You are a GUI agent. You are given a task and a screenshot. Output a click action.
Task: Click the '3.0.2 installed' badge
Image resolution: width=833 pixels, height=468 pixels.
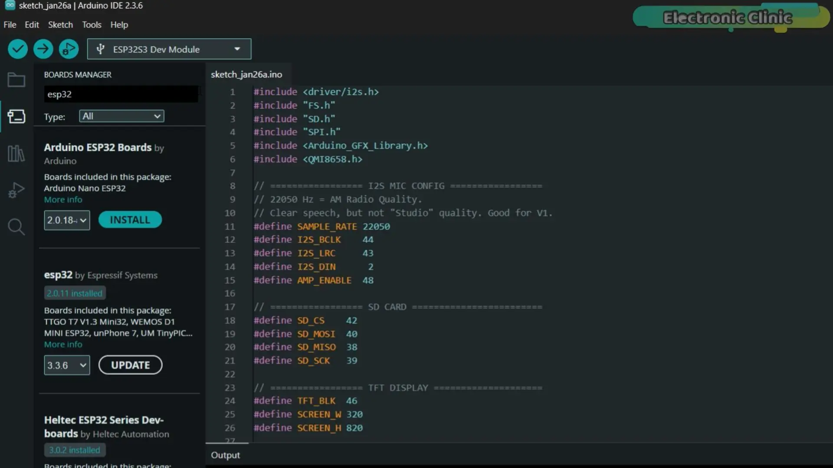pyautogui.click(x=75, y=450)
